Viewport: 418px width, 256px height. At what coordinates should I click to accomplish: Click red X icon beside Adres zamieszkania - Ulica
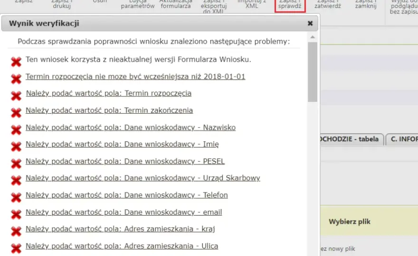click(x=16, y=248)
